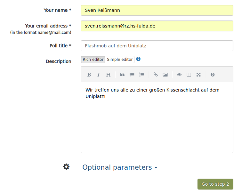
Task: Switch to the Simple editor tab
Action: coord(120,60)
